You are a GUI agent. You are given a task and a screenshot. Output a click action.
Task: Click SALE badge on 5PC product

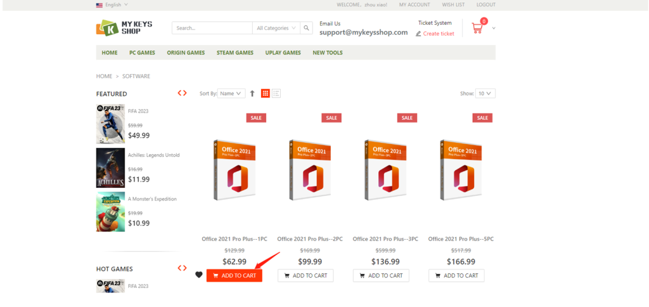(x=482, y=118)
